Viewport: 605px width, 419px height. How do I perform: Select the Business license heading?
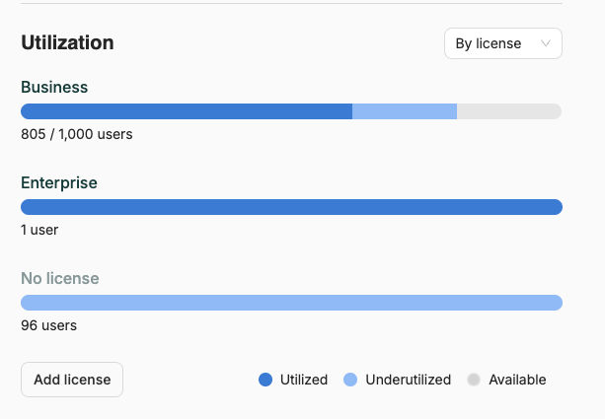(x=54, y=87)
